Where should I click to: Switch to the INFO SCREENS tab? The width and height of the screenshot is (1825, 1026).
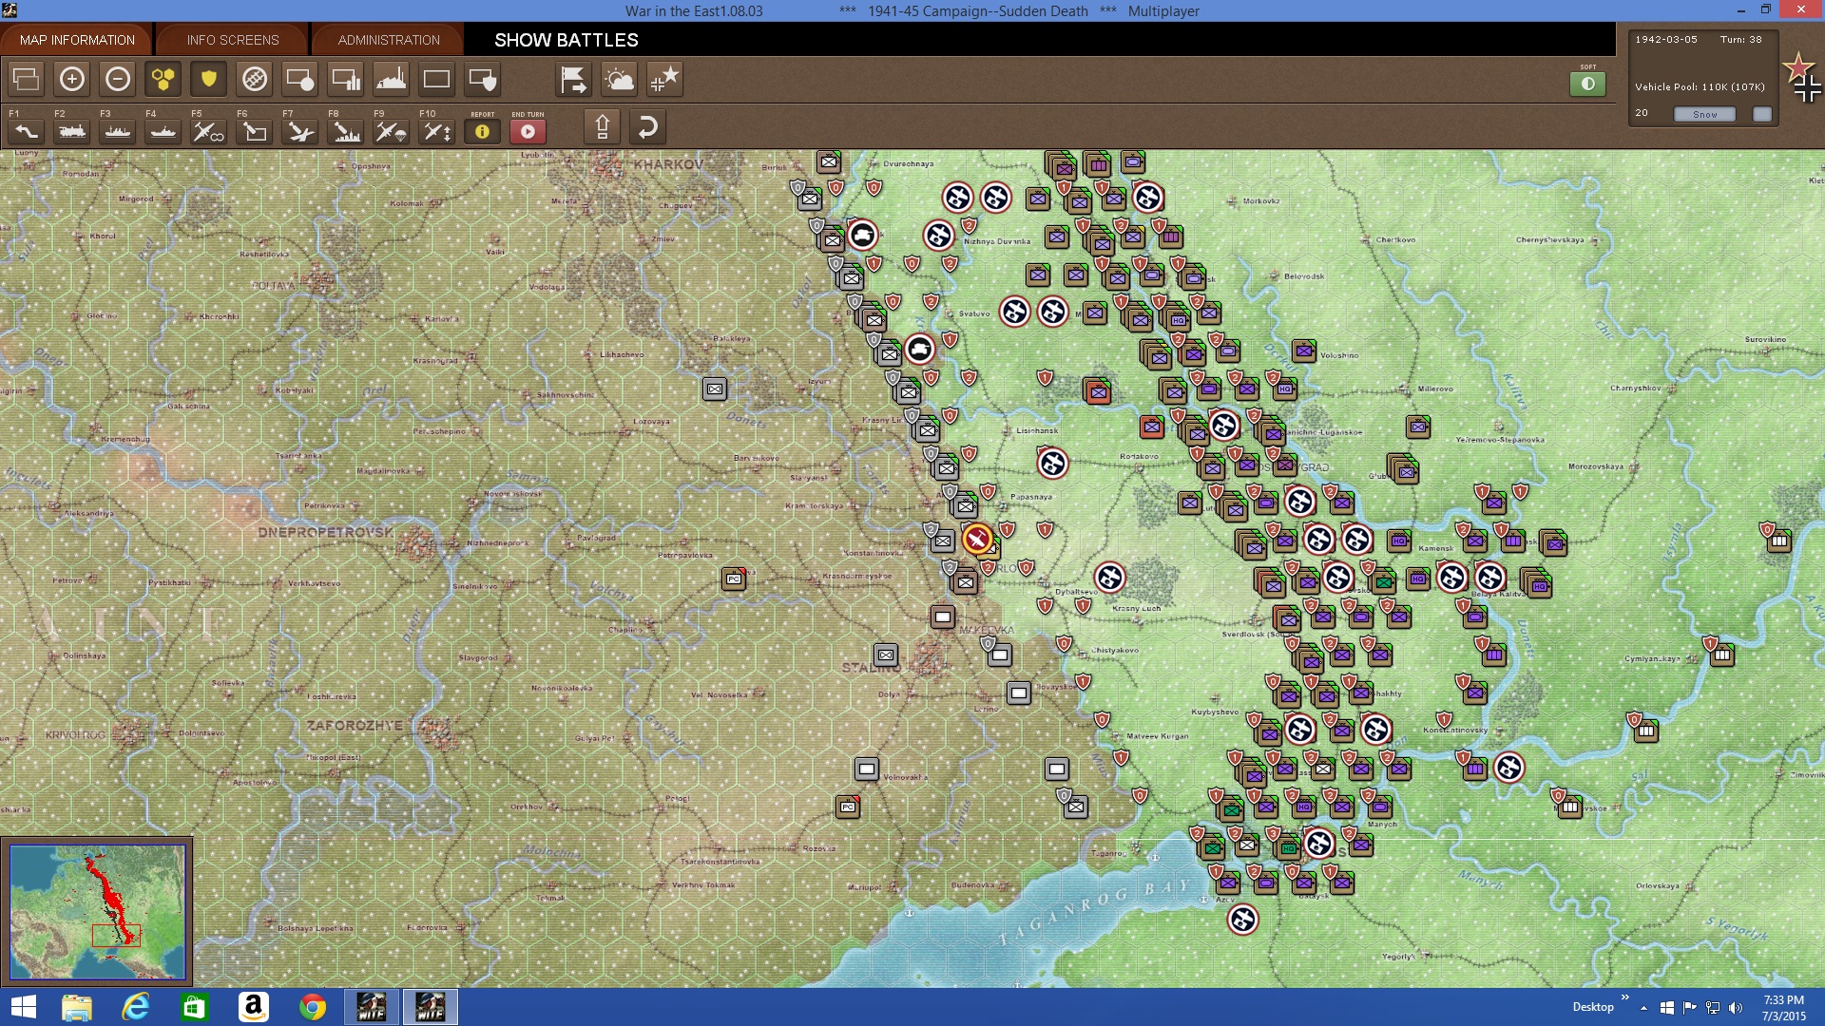point(233,40)
